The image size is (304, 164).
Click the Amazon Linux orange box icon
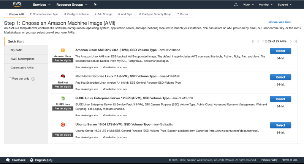point(63,50)
